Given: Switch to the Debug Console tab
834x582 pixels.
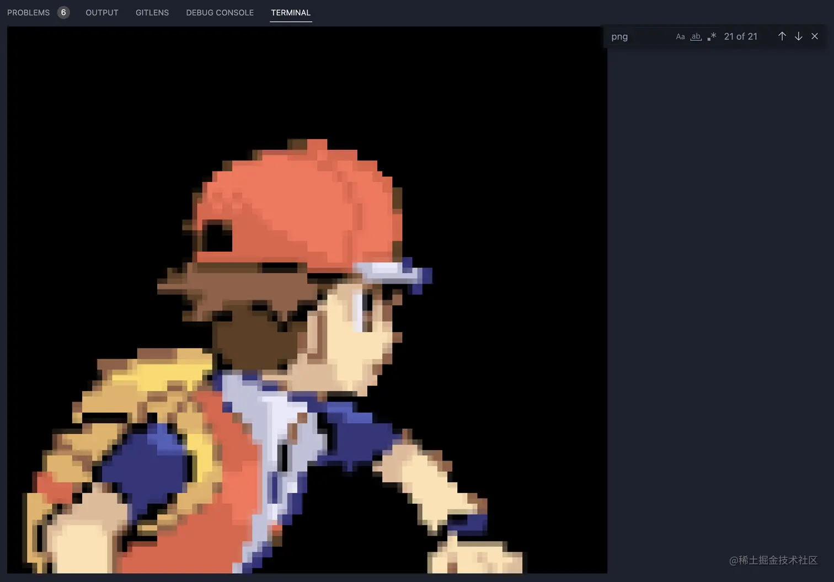Looking at the screenshot, I should (220, 12).
